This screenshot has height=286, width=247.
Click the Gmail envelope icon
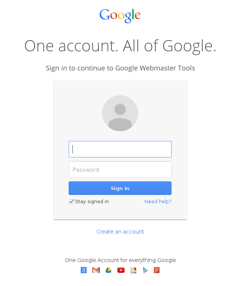tap(96, 270)
